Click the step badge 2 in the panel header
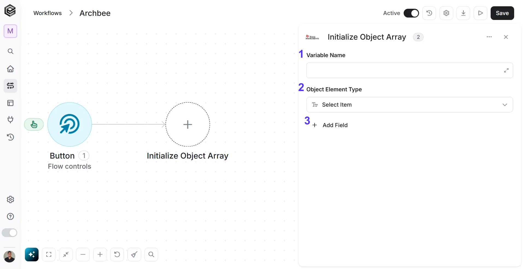Viewport: 524px width, 269px height. [x=418, y=37]
